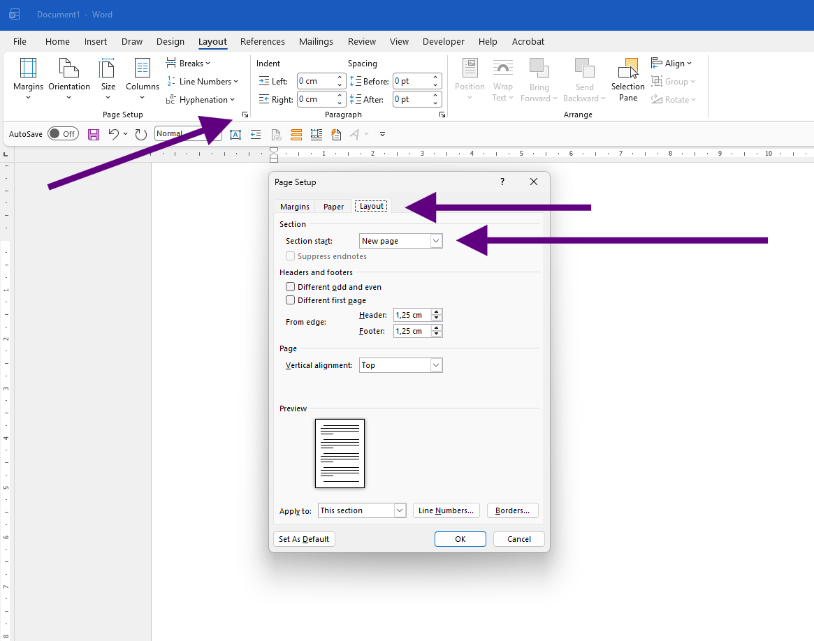
Task: Decrease the Footer from-edge value
Action: [x=437, y=334]
